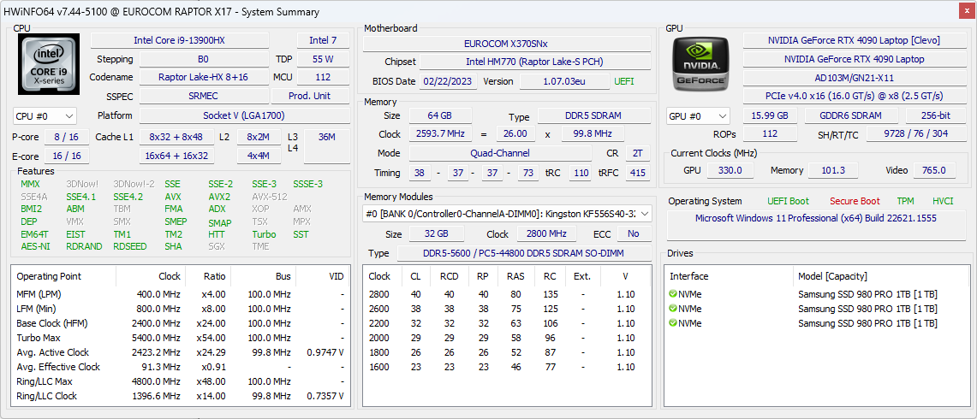Click the ROPs 112 value
Image resolution: width=977 pixels, height=419 pixels.
(x=770, y=134)
